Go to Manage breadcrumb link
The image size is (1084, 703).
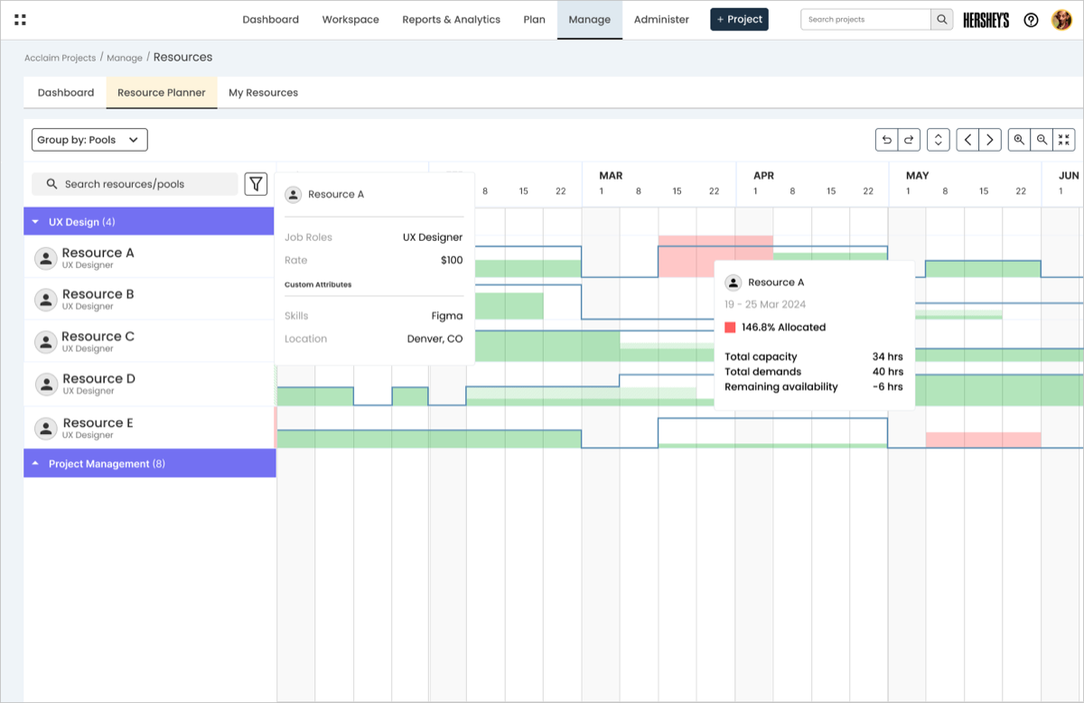[x=125, y=58]
